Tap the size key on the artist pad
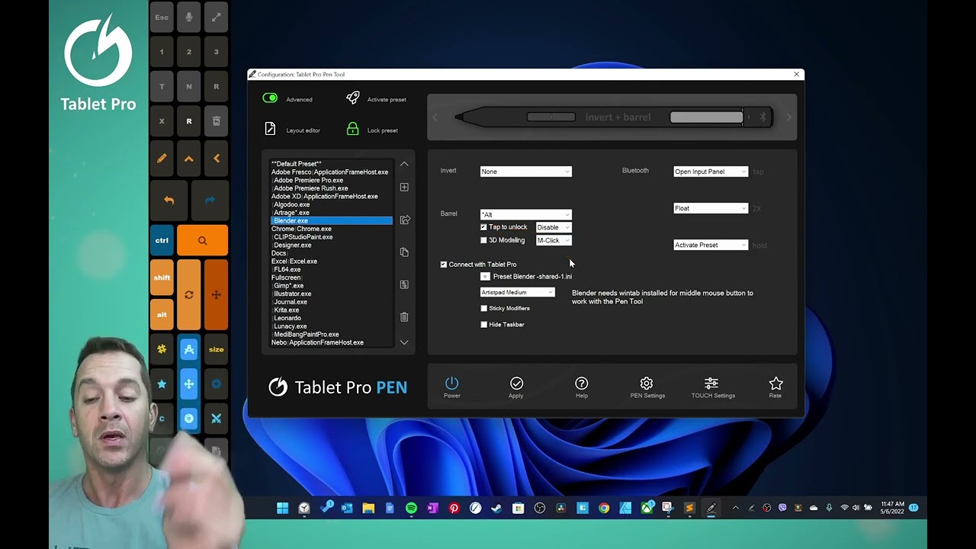This screenshot has width=976, height=549. tap(216, 349)
